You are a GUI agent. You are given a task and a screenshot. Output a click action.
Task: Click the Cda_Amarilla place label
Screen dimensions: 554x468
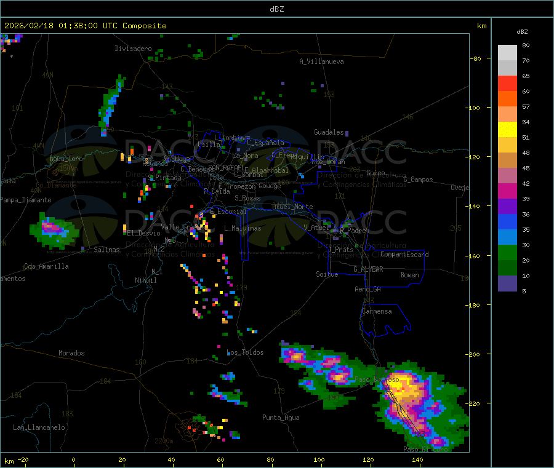tap(46, 266)
